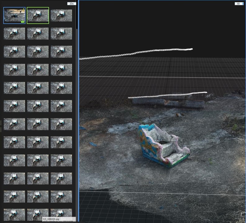
Task: Select first thumbnail in the eleventh row
Action: tap(14, 196)
